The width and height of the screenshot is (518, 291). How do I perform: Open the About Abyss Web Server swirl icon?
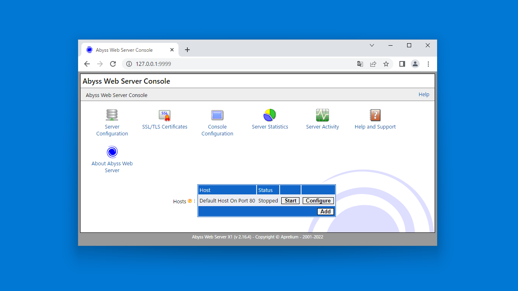(x=112, y=152)
